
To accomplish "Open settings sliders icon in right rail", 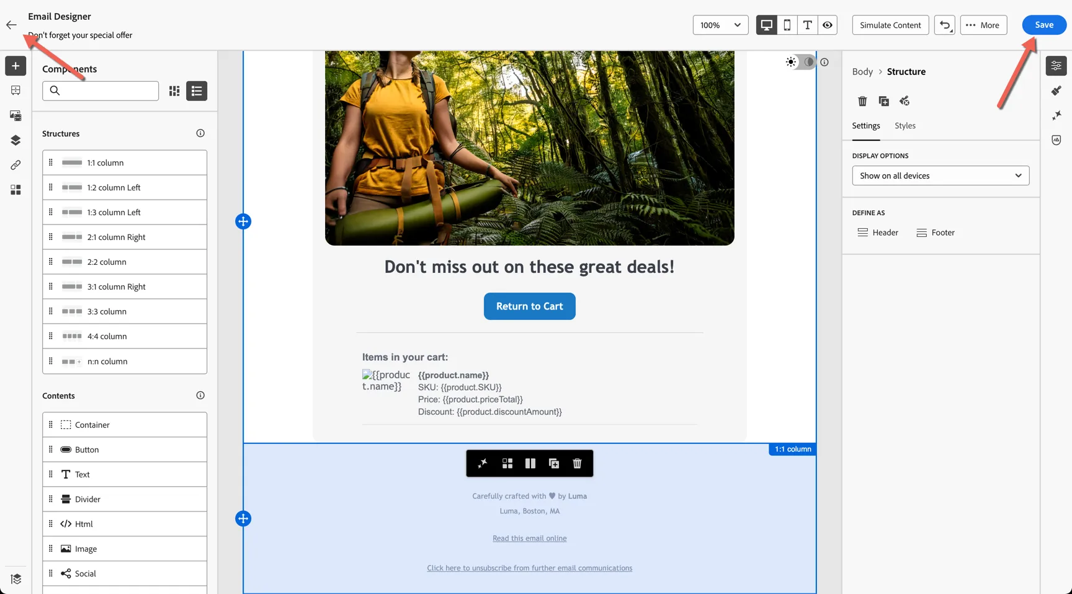I will coord(1056,66).
